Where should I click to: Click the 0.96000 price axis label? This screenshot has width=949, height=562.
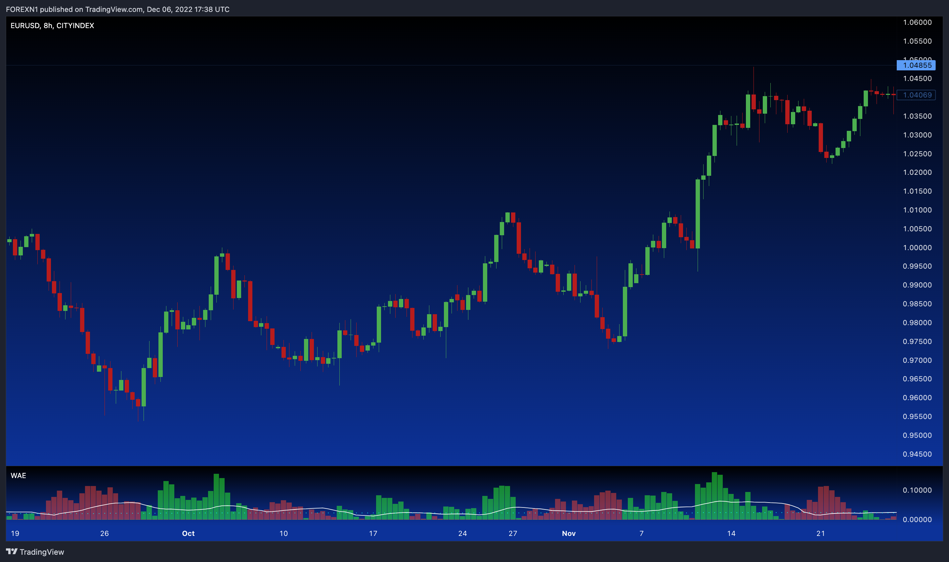click(x=917, y=398)
